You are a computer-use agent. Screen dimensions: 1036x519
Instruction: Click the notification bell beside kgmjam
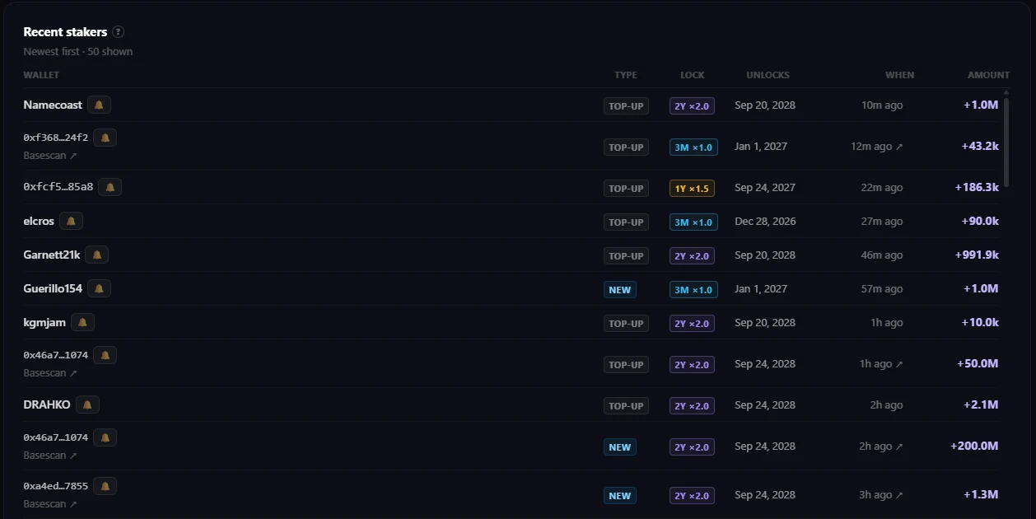pyautogui.click(x=82, y=323)
